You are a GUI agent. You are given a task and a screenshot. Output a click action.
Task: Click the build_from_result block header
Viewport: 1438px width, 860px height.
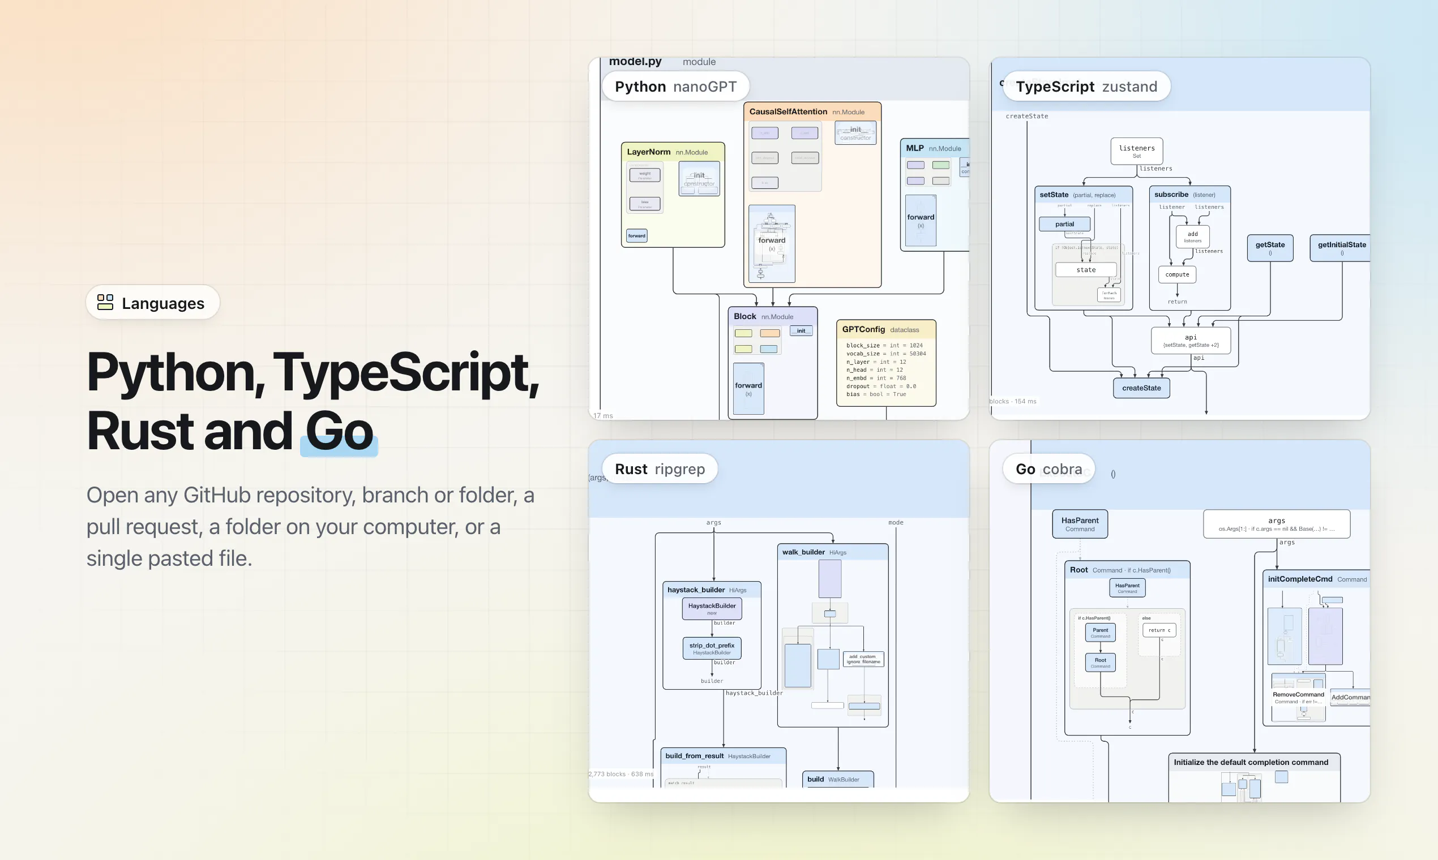[723, 756]
